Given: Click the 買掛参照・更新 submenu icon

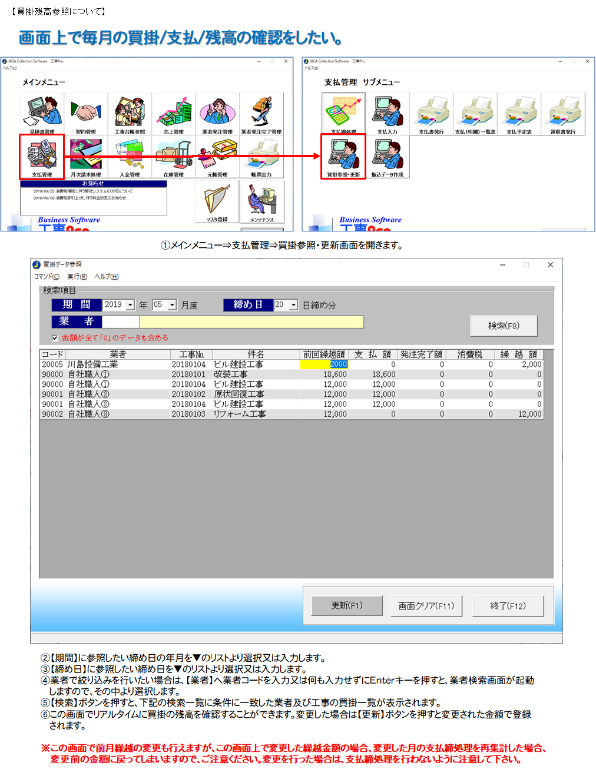Looking at the screenshot, I should tap(343, 156).
